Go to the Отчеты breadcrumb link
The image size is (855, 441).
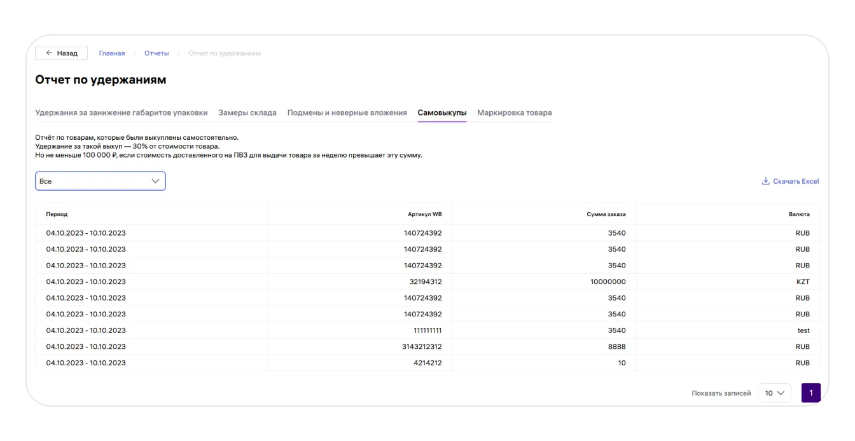pyautogui.click(x=156, y=53)
